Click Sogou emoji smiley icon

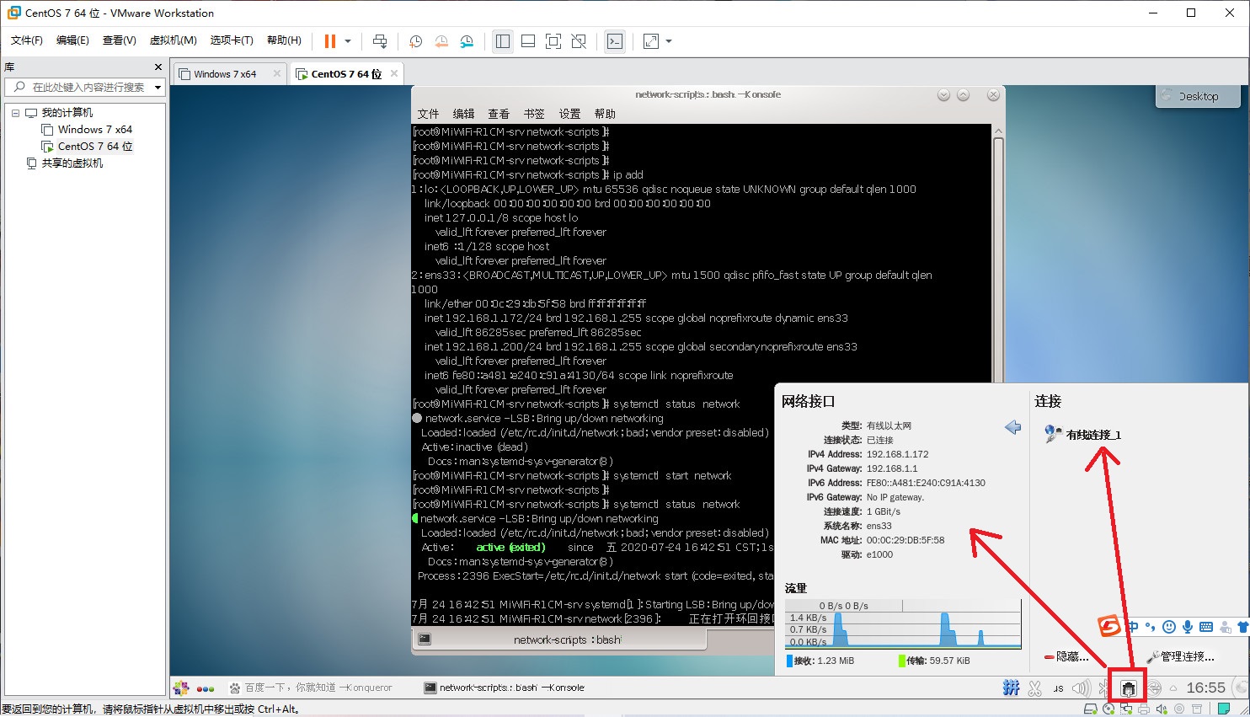click(x=1169, y=627)
